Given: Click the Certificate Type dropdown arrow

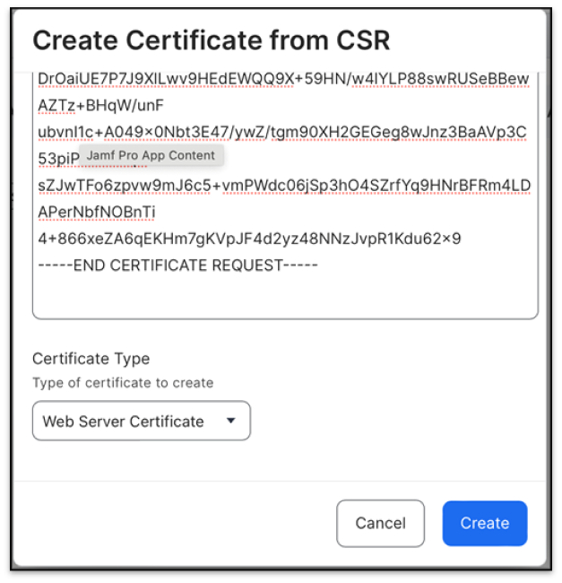Looking at the screenshot, I should [231, 420].
